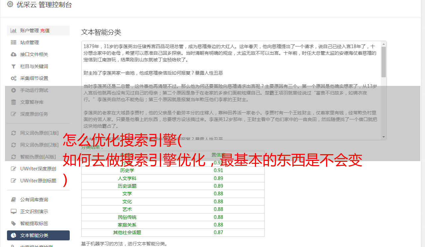This screenshot has width=425, height=247.
Task: Click the cloud icon for 接口文件相关
Action: tap(14, 54)
